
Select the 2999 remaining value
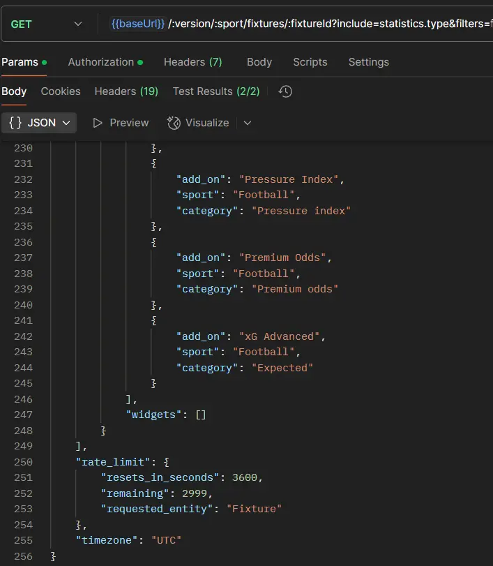tap(195, 493)
